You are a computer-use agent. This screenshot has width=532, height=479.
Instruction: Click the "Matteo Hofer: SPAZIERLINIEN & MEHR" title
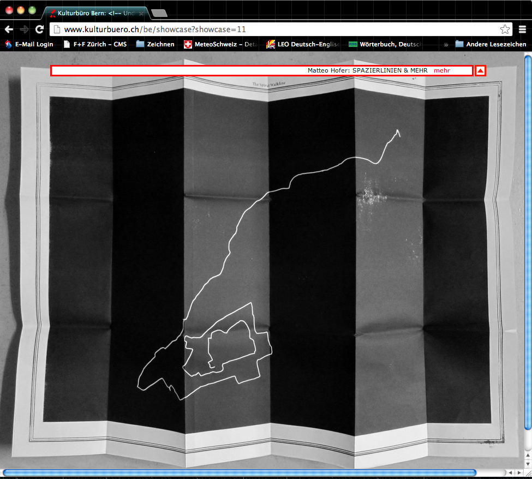pos(367,70)
